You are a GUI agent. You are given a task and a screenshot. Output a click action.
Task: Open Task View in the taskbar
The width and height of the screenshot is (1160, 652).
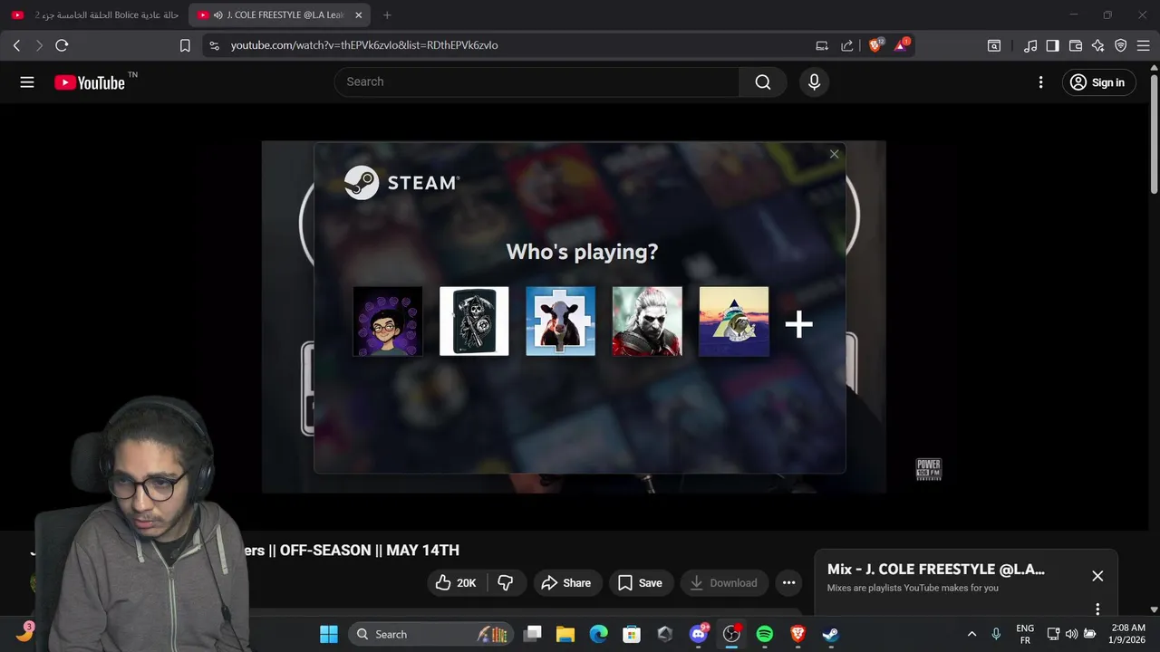coord(533,634)
